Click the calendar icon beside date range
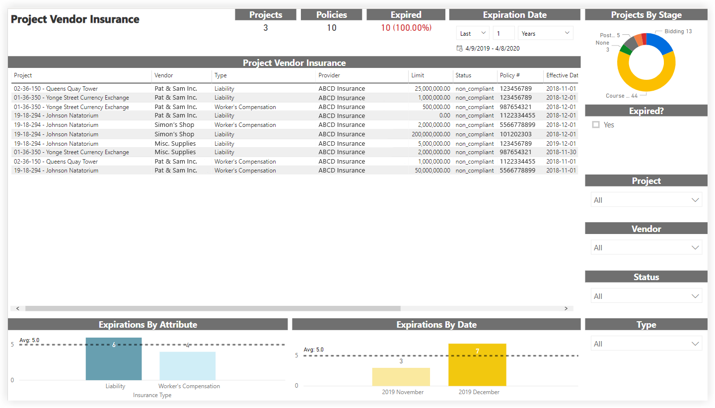The height and width of the screenshot is (408, 715). point(459,49)
